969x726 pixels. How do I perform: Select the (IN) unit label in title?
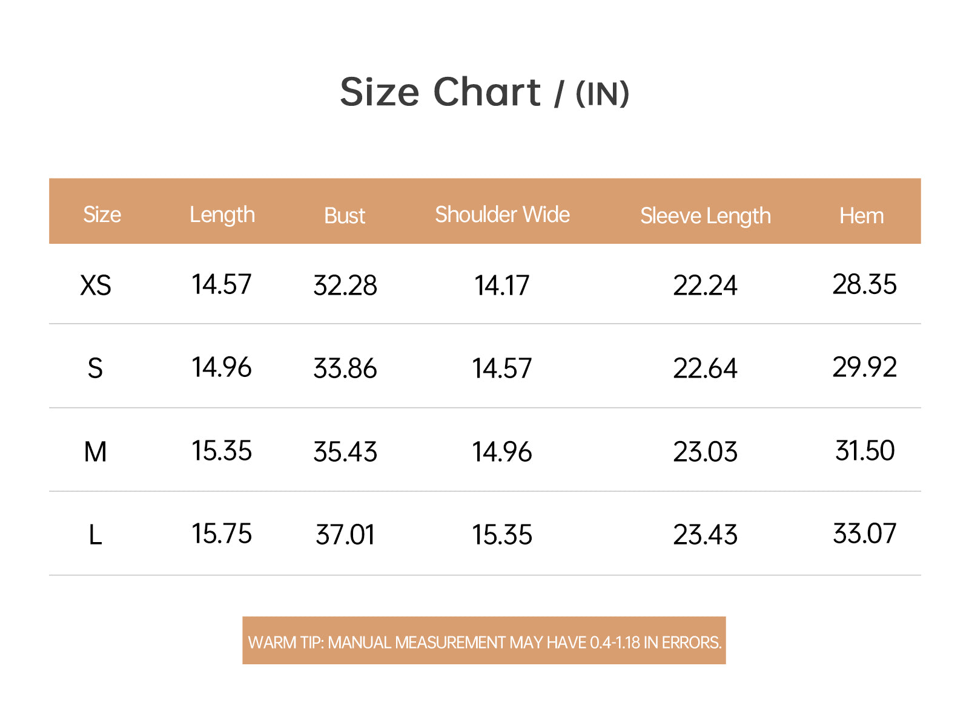[603, 94]
